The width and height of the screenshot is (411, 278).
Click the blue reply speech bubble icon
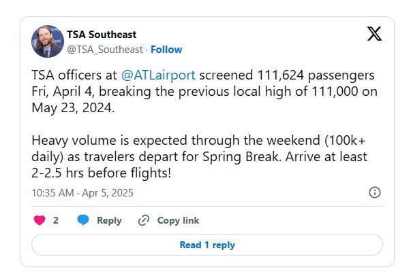pyautogui.click(x=83, y=220)
